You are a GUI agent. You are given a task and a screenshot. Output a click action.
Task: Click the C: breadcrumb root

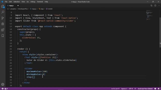(8, 9)
